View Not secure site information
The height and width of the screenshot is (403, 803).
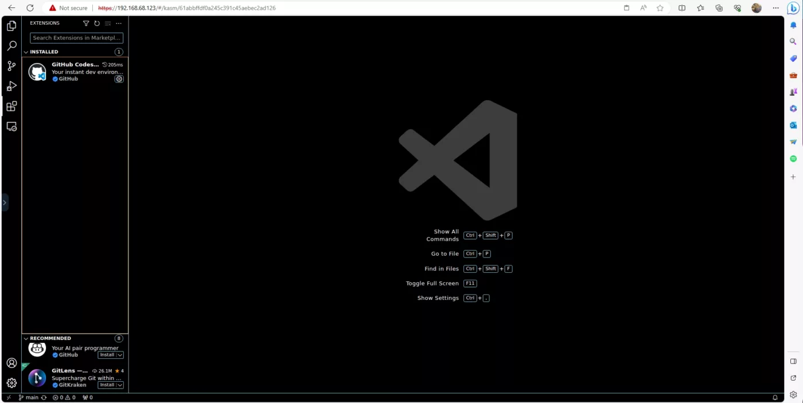pyautogui.click(x=68, y=8)
